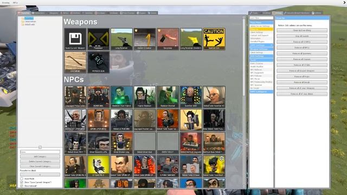
Task: Select the Physics Gun weapon tile
Action: (x=98, y=62)
